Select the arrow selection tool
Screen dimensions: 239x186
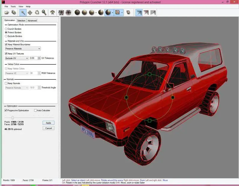coord(23,13)
